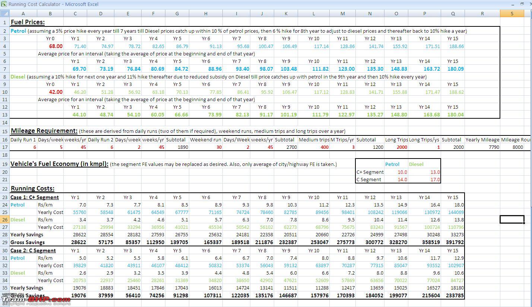The height and width of the screenshot is (307, 532).
Task: Click C Segment petrol economy 14.0
Action: (x=402, y=179)
